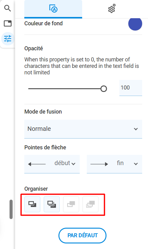Click the right arrow end preview
148x249 pixels.
click(99, 164)
